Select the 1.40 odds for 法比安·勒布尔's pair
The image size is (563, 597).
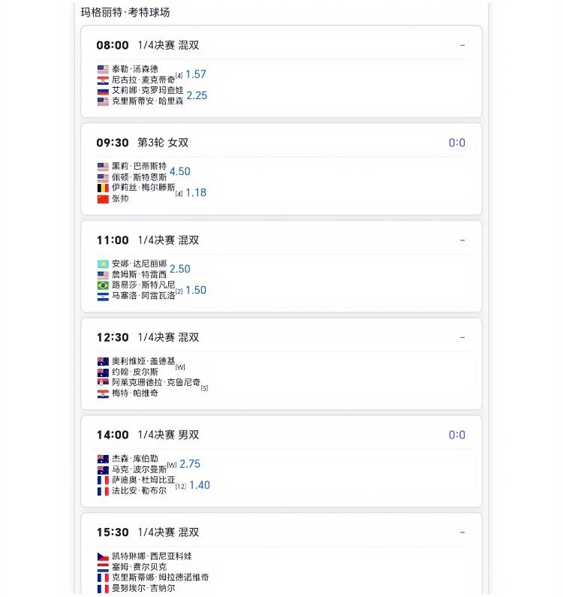tap(200, 485)
